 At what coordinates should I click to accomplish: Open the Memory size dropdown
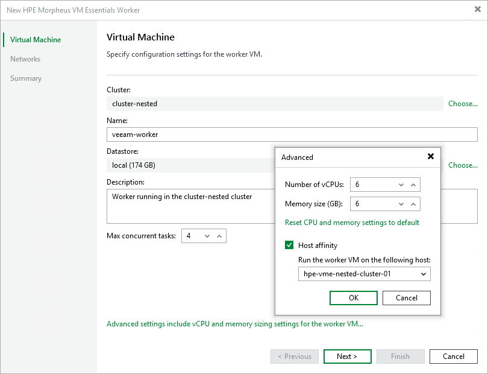(400, 204)
